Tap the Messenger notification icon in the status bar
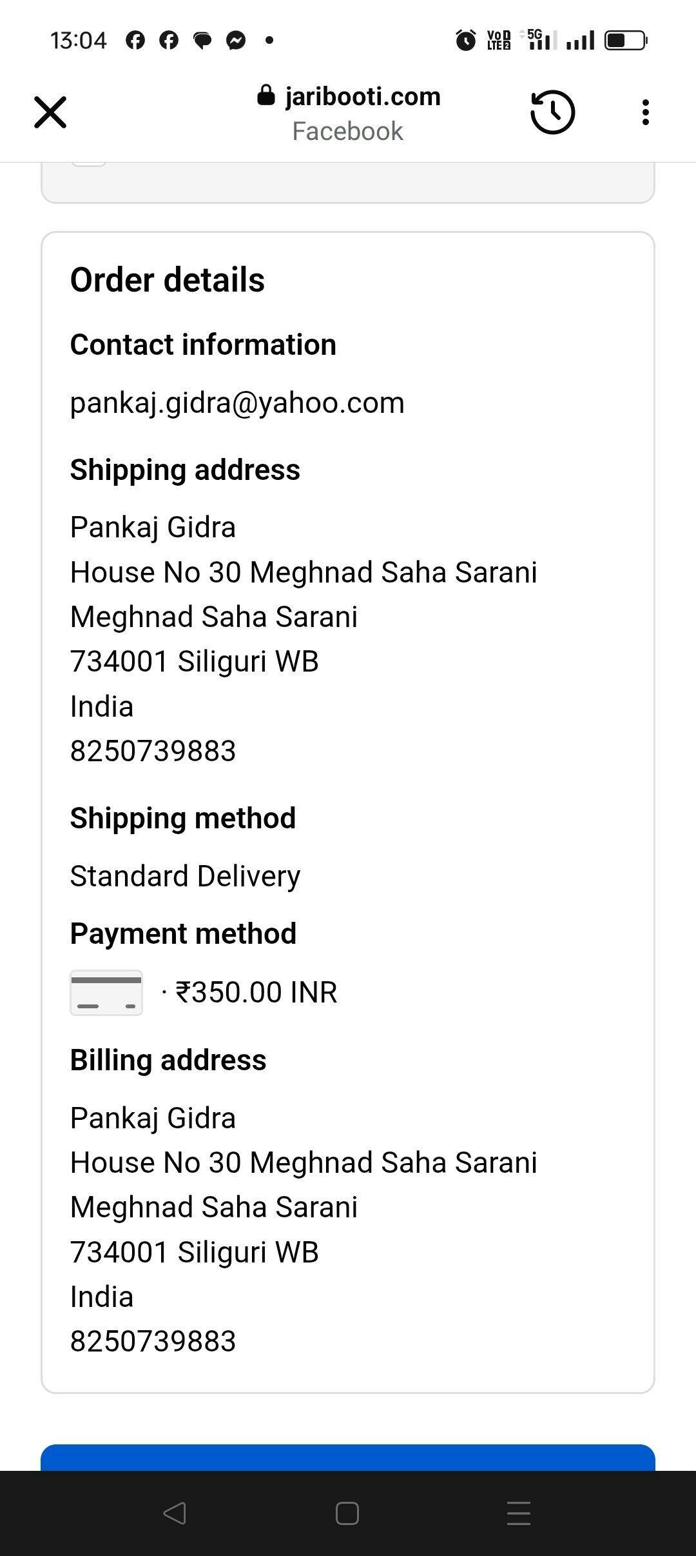The image size is (696, 1556). tap(236, 41)
